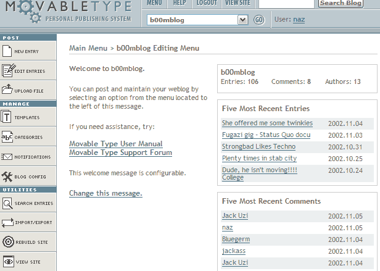The image size is (380, 271).
Task: Open entry She offered me some twinkies
Action: 267,123
